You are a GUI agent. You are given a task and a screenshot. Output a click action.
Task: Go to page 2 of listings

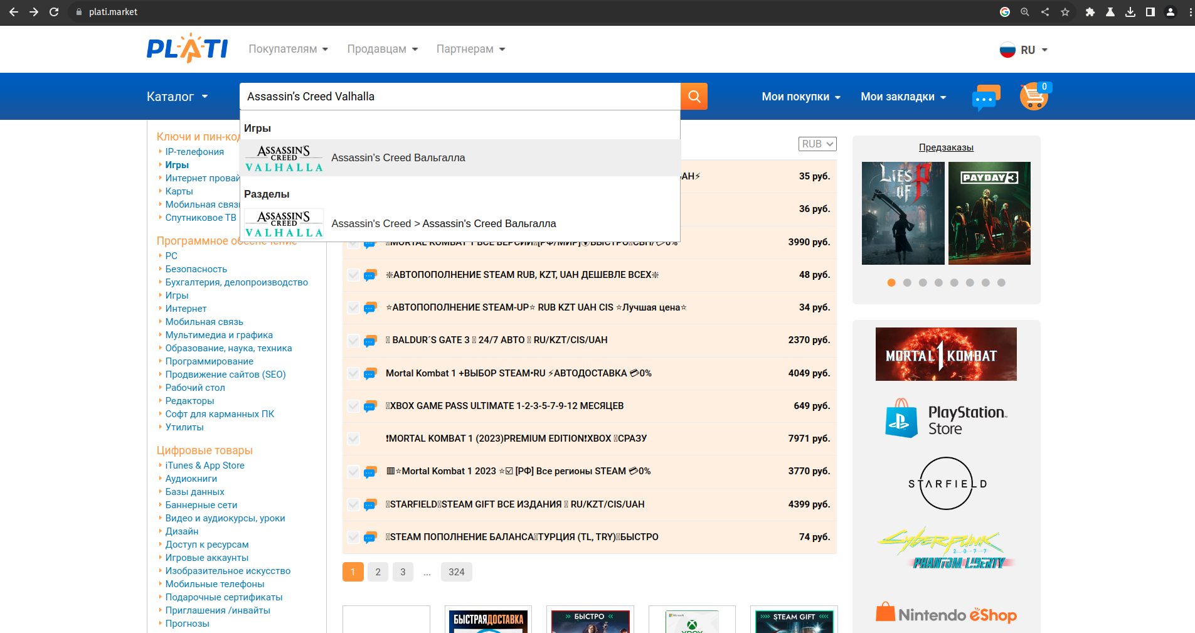[x=378, y=572]
